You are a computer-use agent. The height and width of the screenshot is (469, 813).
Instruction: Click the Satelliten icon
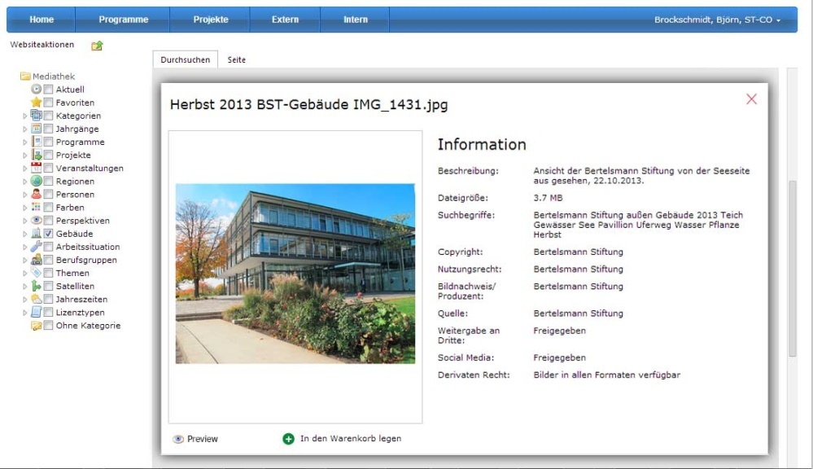click(37, 285)
